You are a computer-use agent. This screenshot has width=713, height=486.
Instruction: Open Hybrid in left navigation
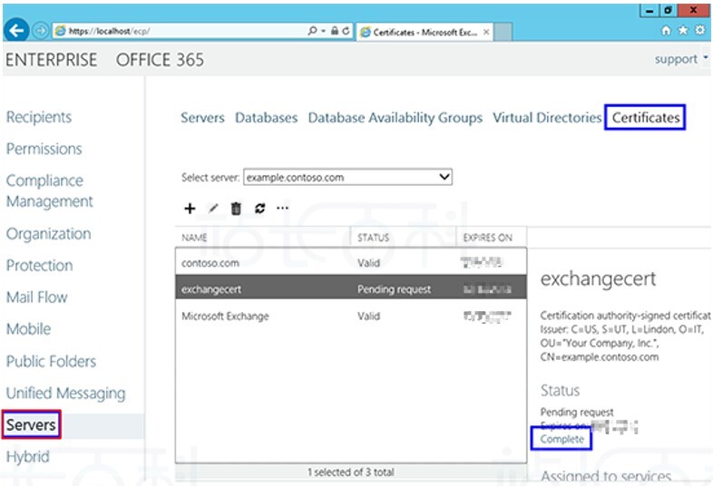point(28,456)
